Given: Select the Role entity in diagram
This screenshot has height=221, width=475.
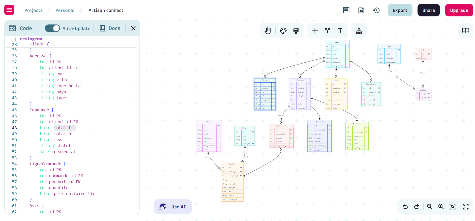Looking at the screenshot, I should [x=423, y=54].
